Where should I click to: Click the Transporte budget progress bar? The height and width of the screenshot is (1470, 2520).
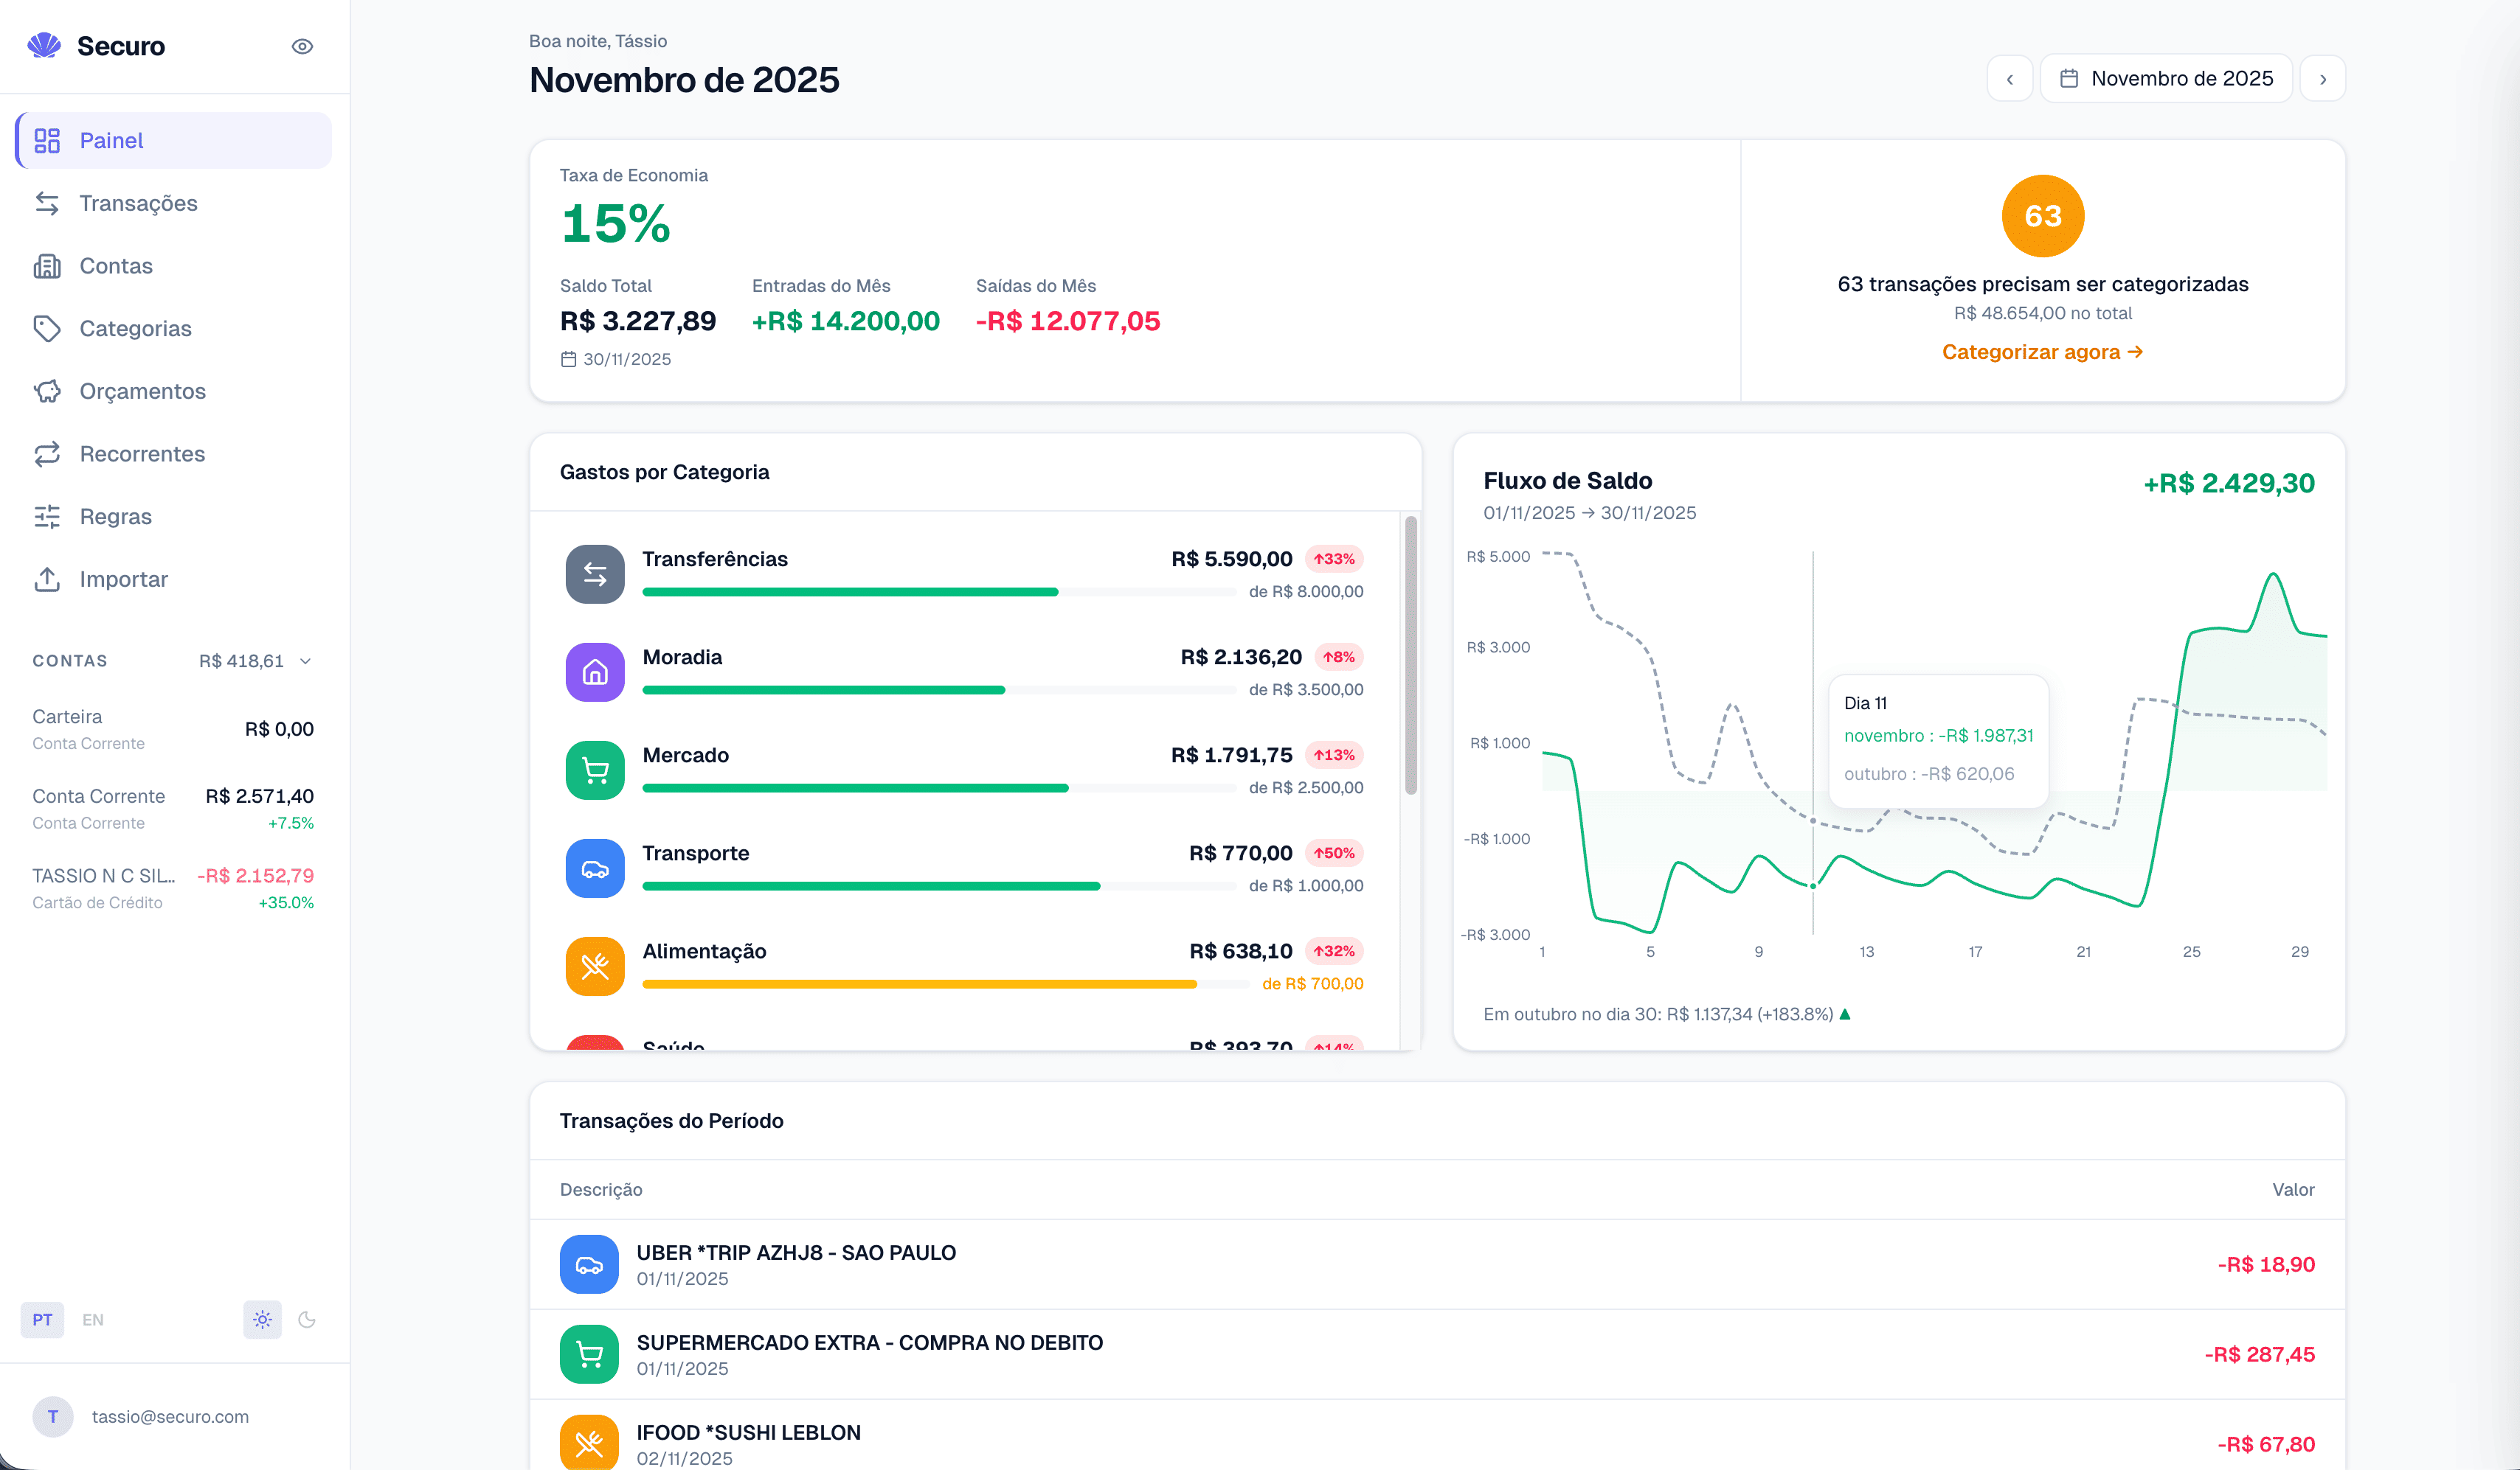click(x=939, y=885)
